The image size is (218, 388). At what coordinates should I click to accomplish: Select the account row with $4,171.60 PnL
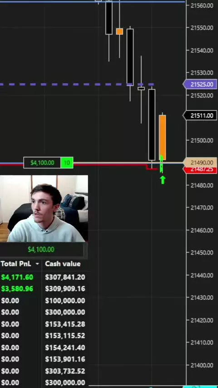coord(44,277)
